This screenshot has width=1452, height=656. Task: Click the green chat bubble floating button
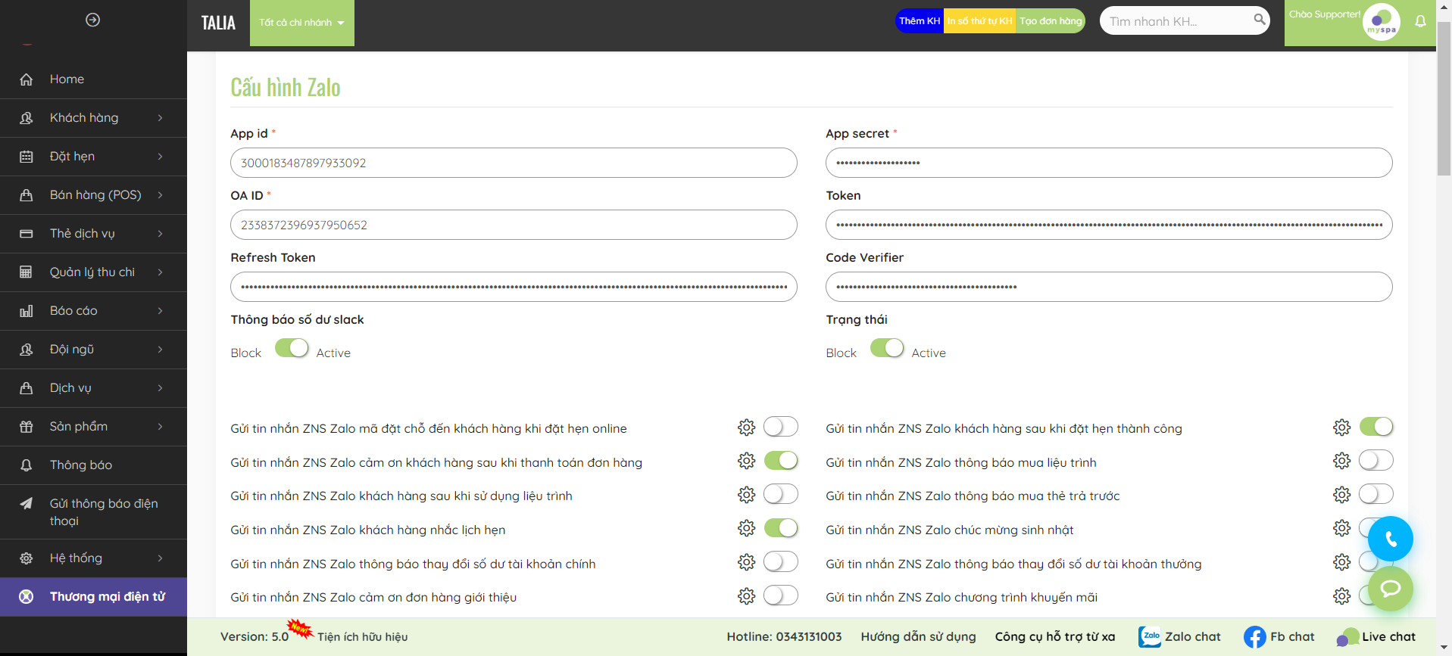[x=1390, y=589]
